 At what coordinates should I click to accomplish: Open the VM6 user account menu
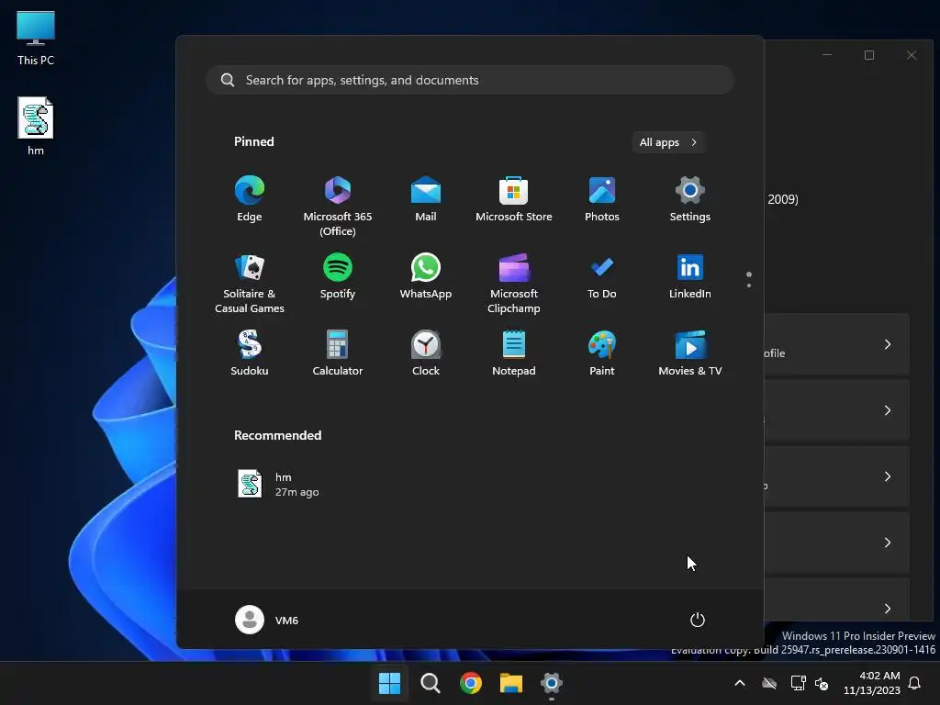click(267, 620)
